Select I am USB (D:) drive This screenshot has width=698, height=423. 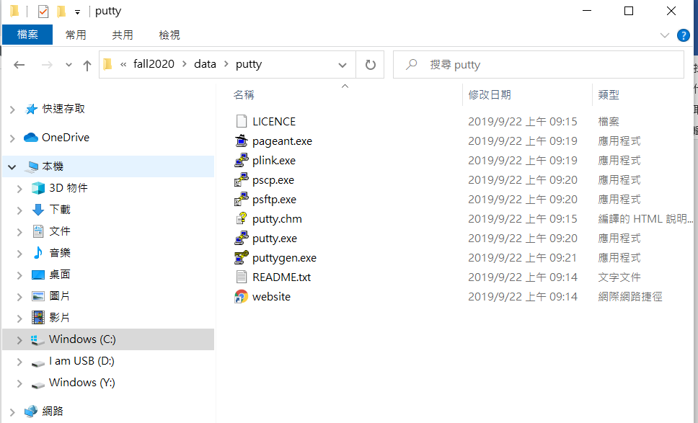(x=81, y=361)
